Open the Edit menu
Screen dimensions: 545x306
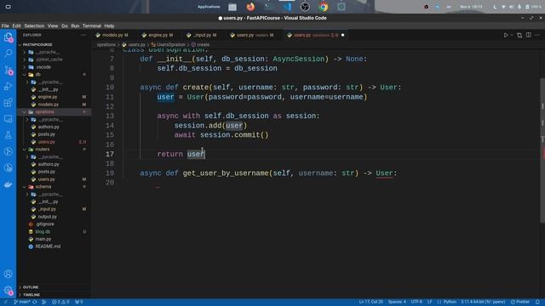(16, 25)
